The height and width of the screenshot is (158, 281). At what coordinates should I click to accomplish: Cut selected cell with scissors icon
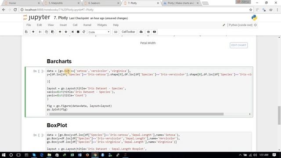[x=40, y=32]
